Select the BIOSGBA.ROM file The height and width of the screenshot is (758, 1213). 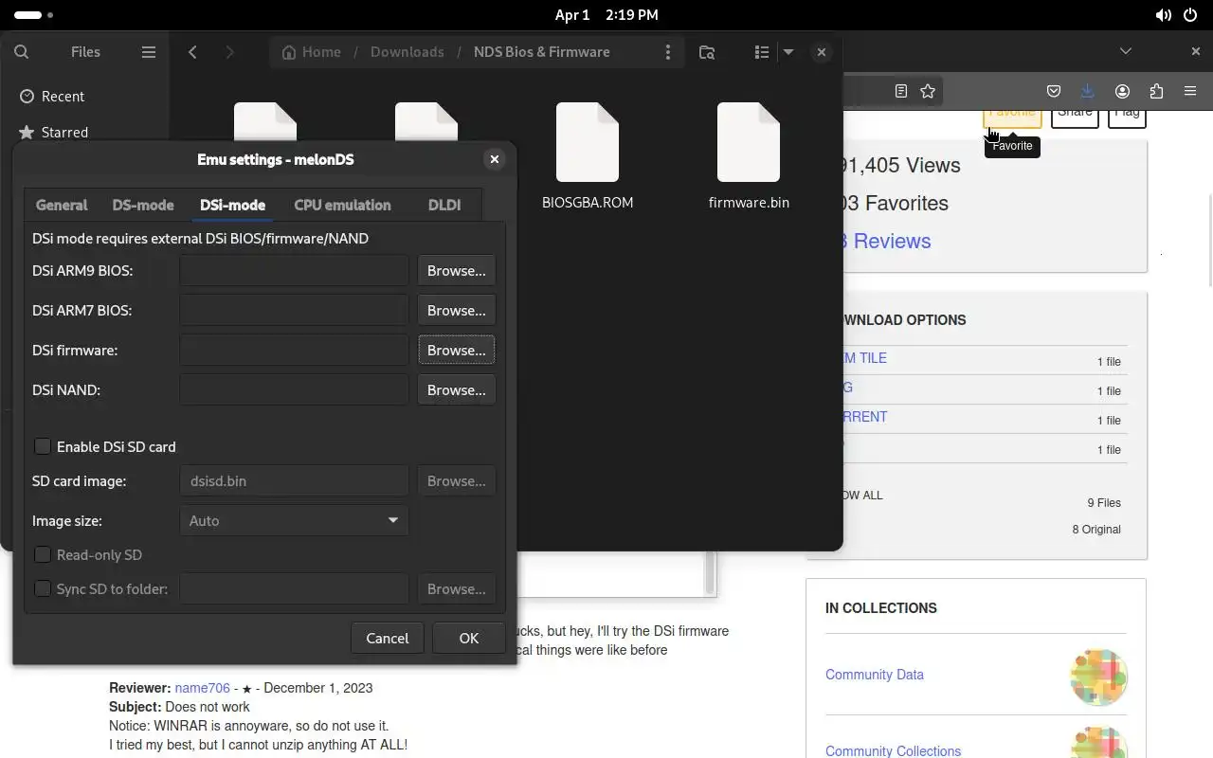tap(588, 156)
